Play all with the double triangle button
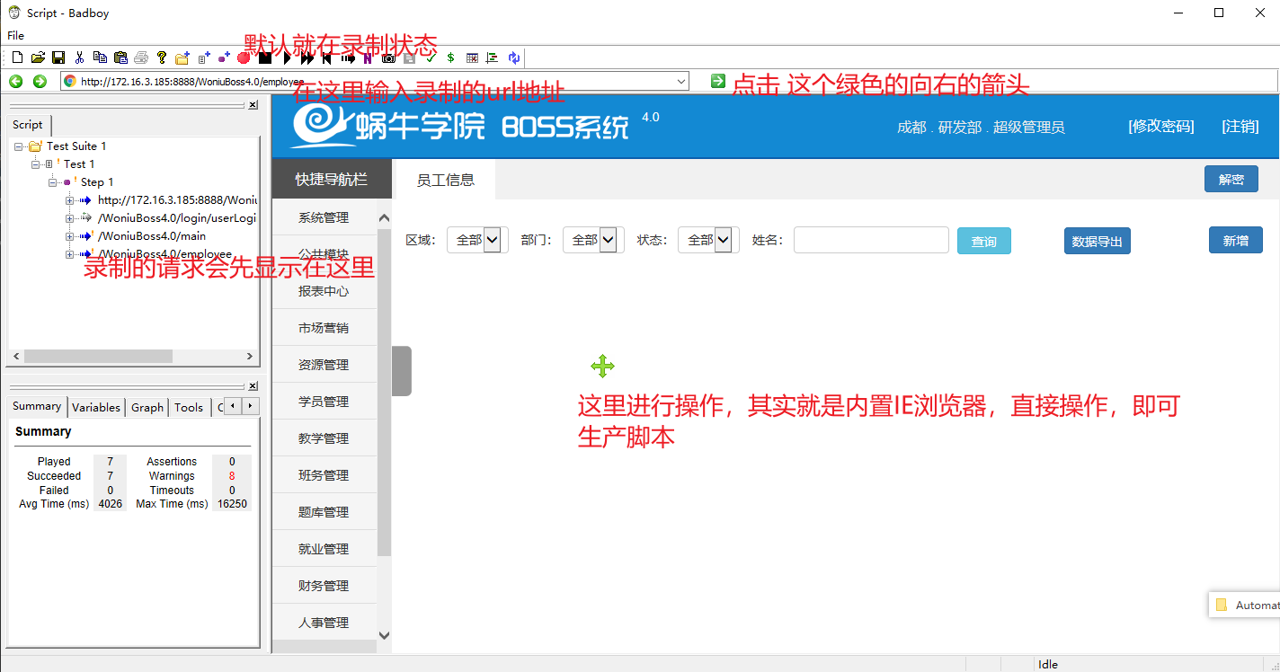Viewport: 1280px width, 672px height. (307, 58)
